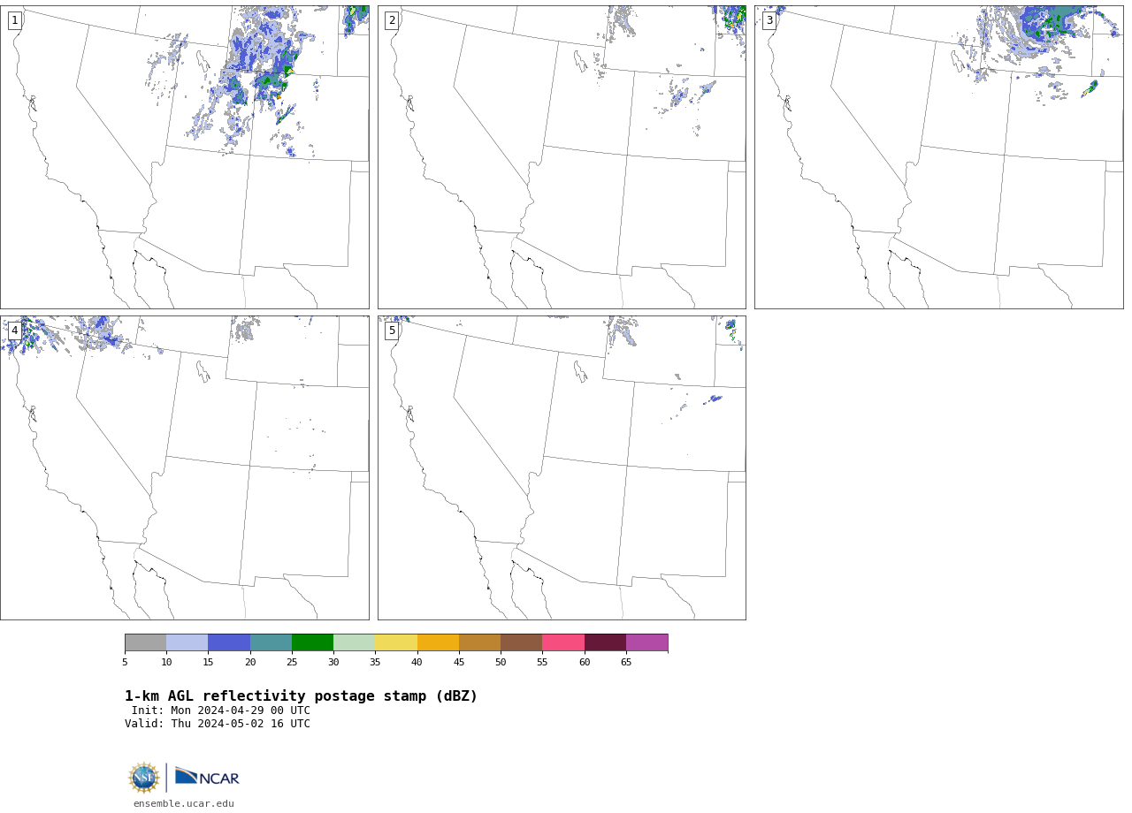Image resolution: width=1132 pixels, height=813 pixels.
Task: Click the number label 1 on first panel
Action: coord(14,20)
